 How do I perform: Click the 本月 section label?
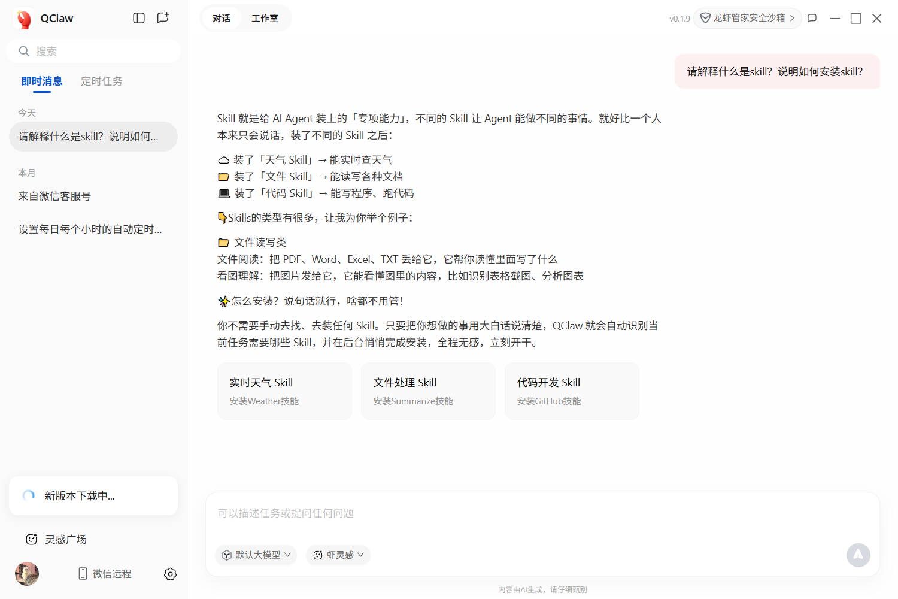point(27,173)
